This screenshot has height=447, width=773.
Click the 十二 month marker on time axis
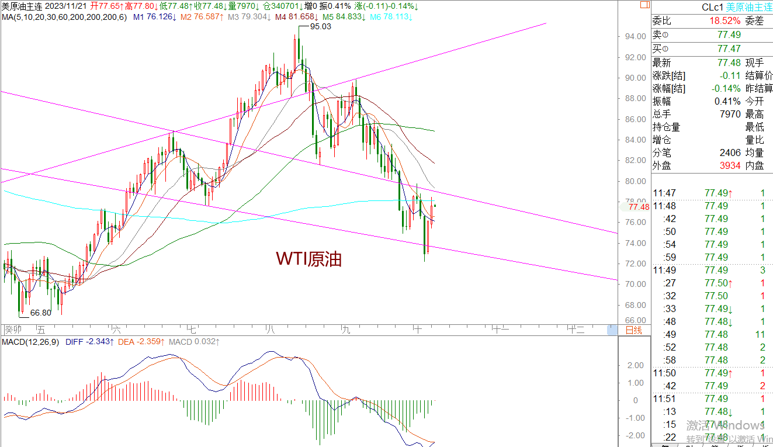pos(577,331)
